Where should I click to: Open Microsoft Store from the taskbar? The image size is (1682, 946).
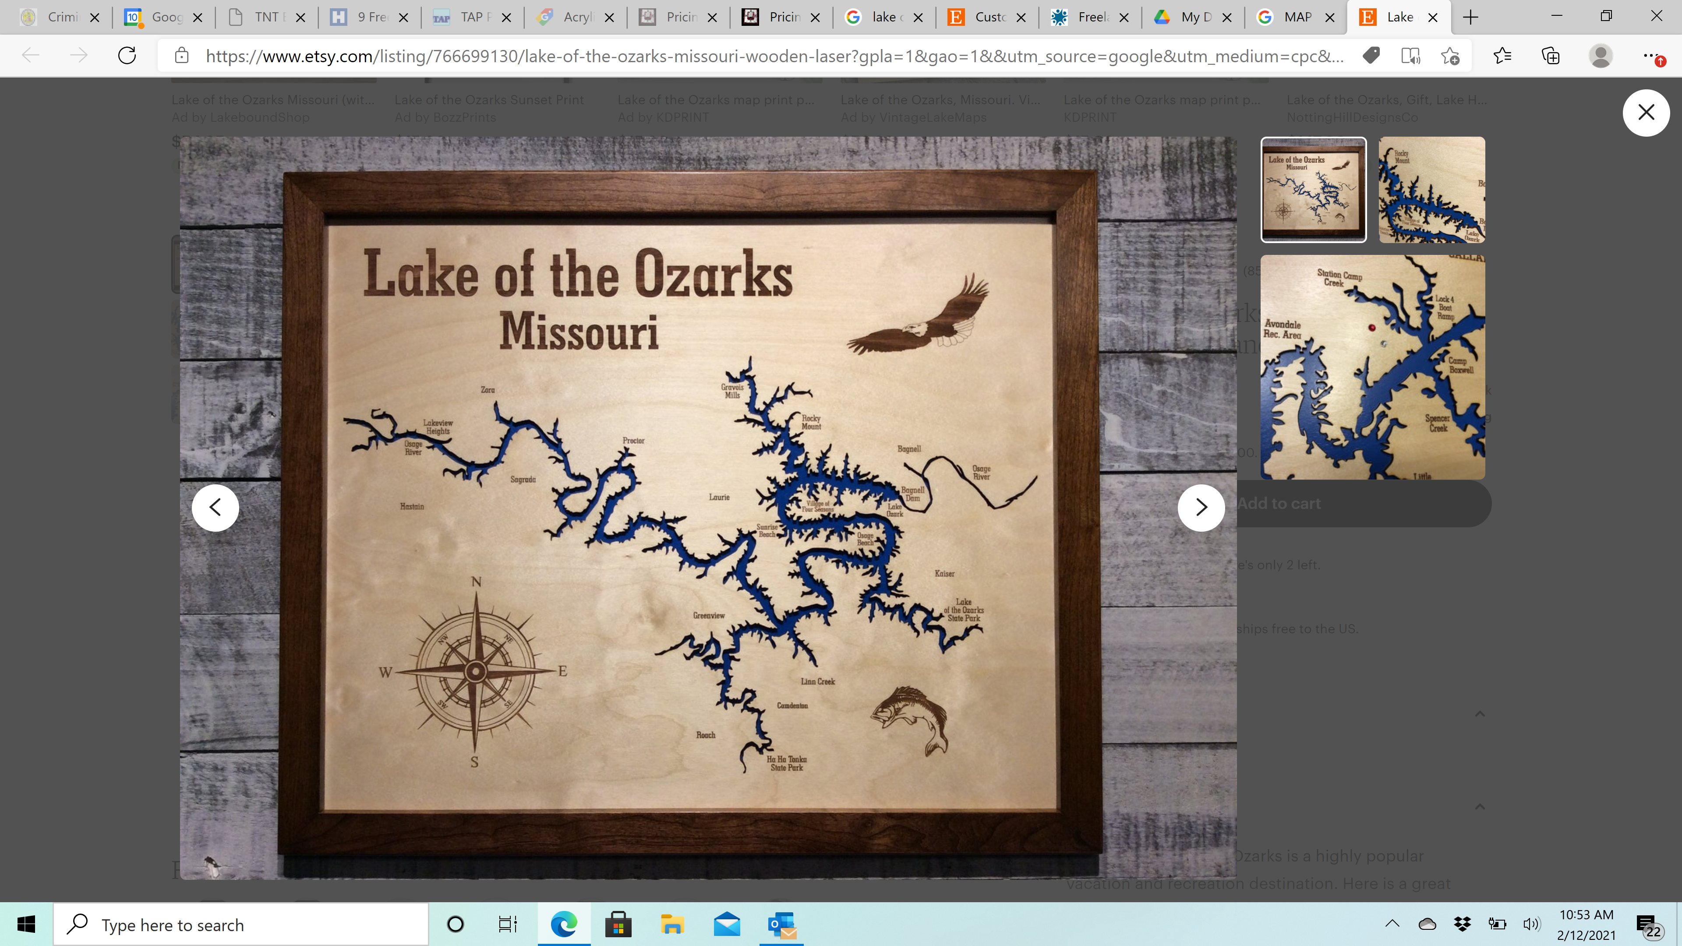618,925
